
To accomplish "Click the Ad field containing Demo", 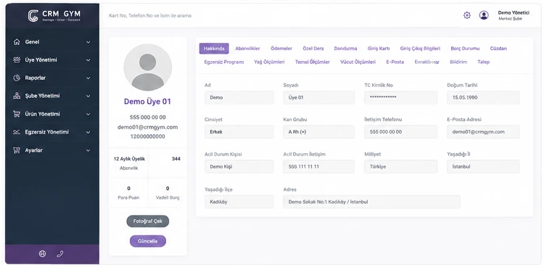I will pos(239,97).
